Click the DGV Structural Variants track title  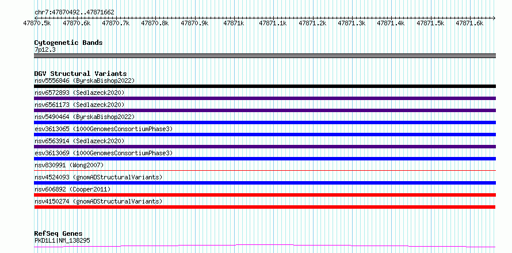coord(81,74)
